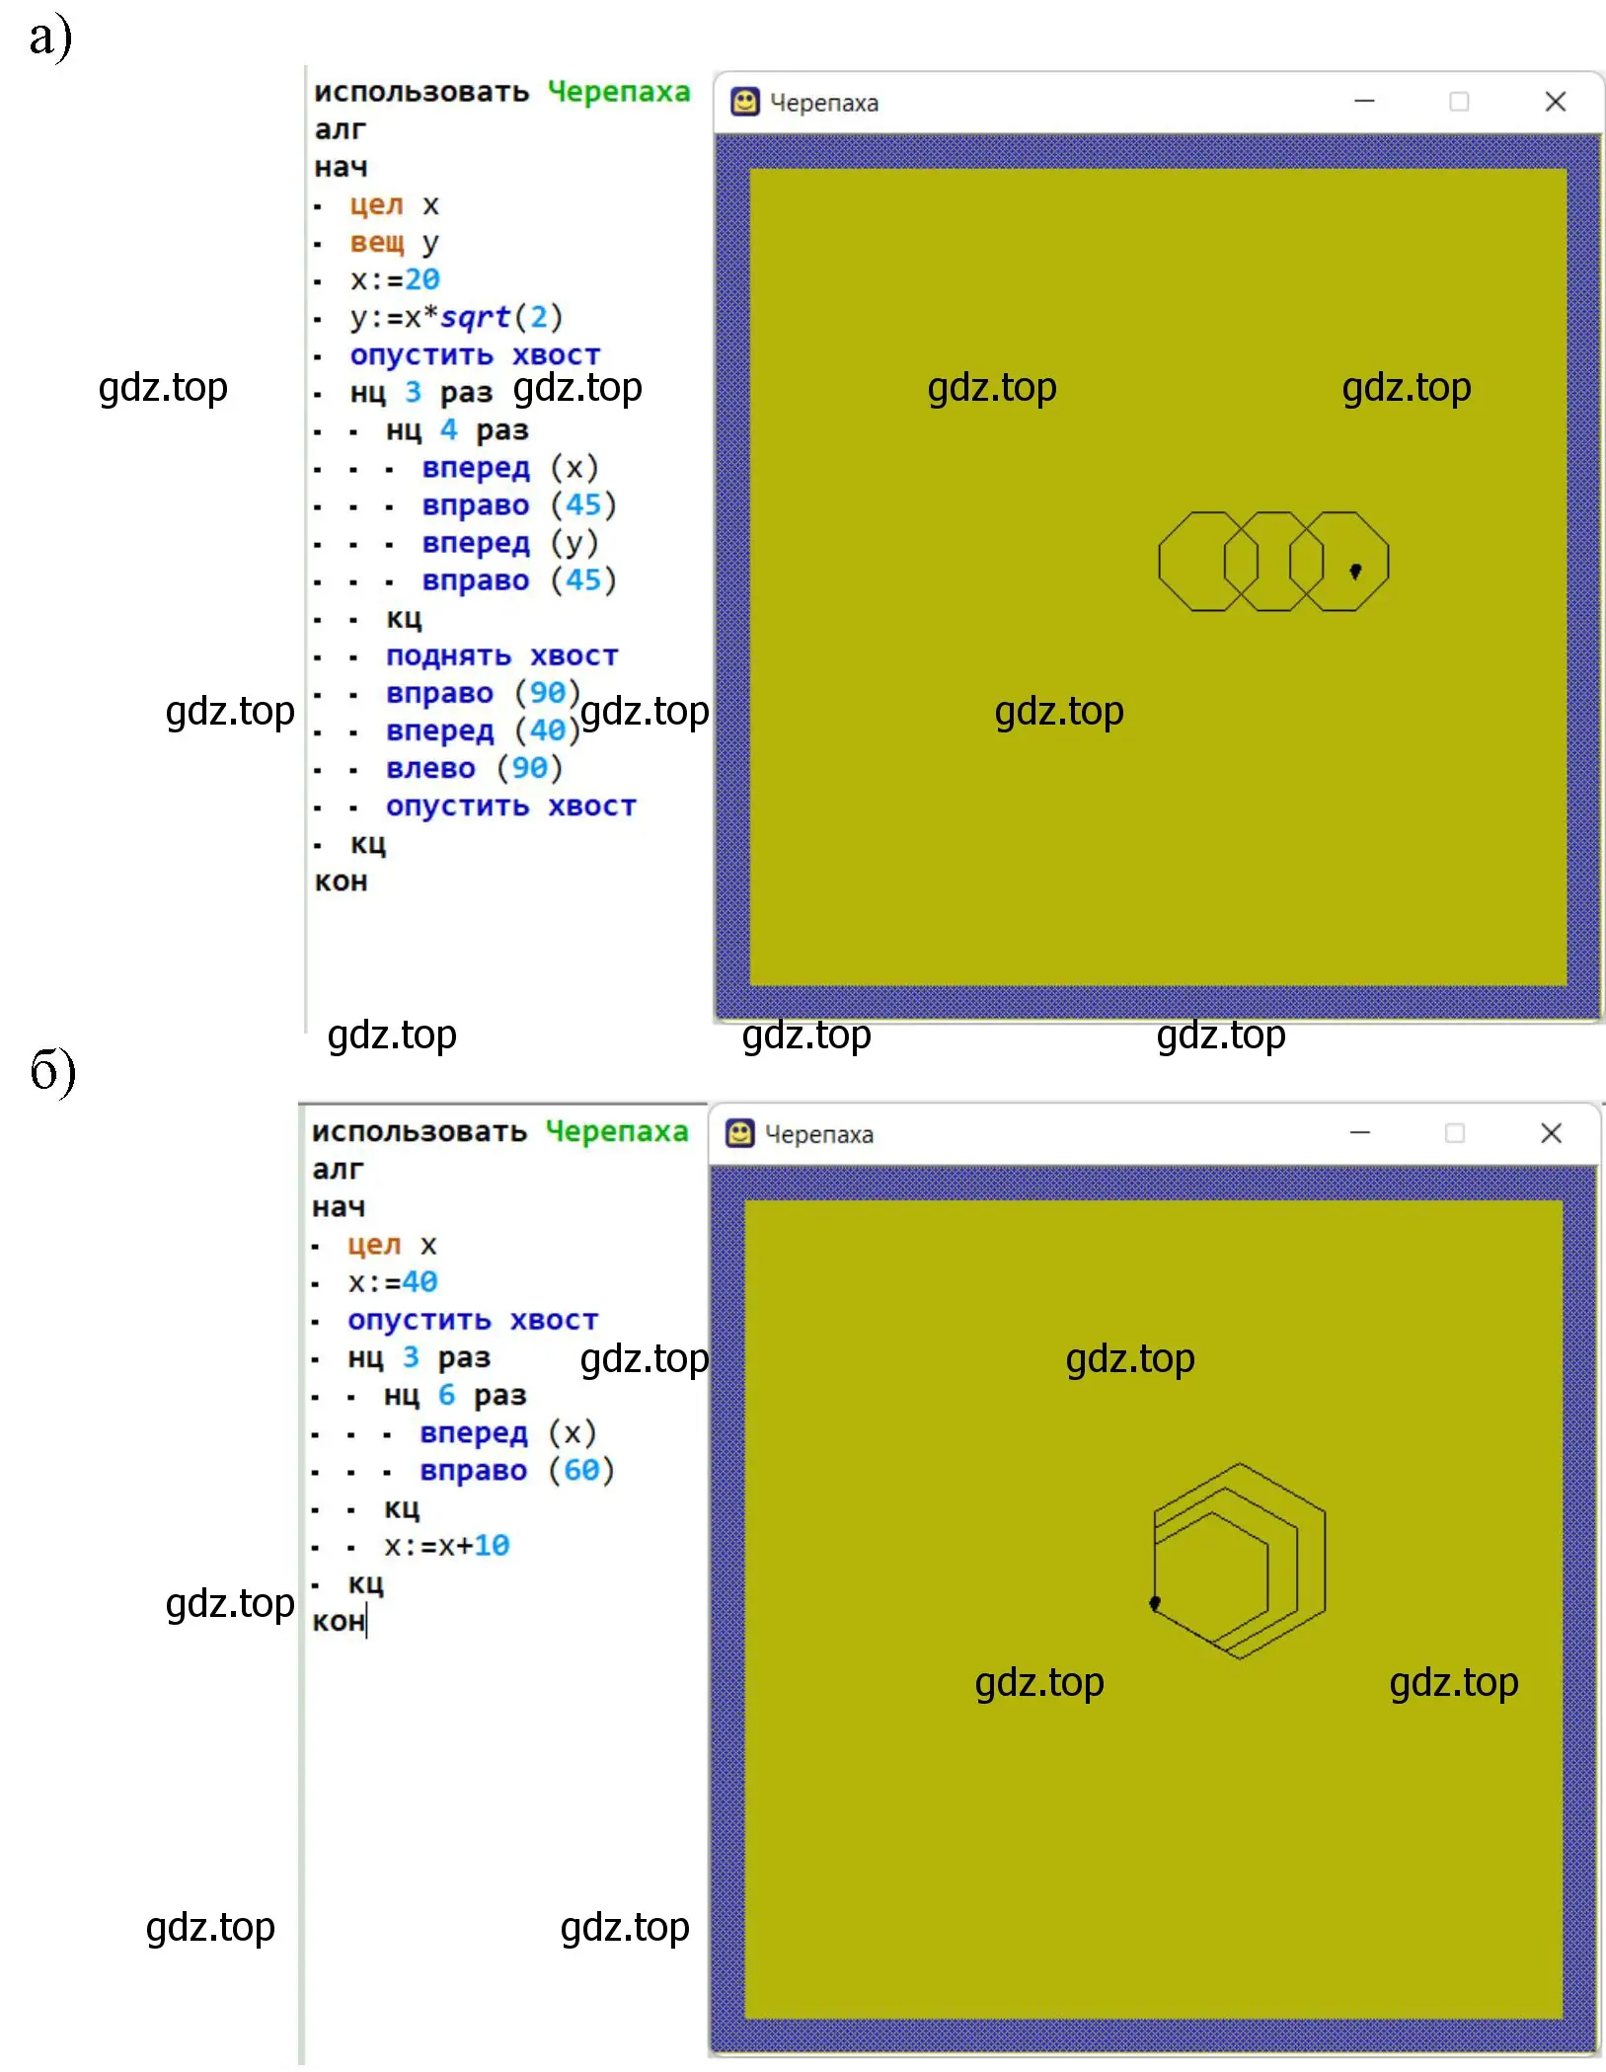Click the line 'x:=x+10' in bottom code

pos(446,1546)
